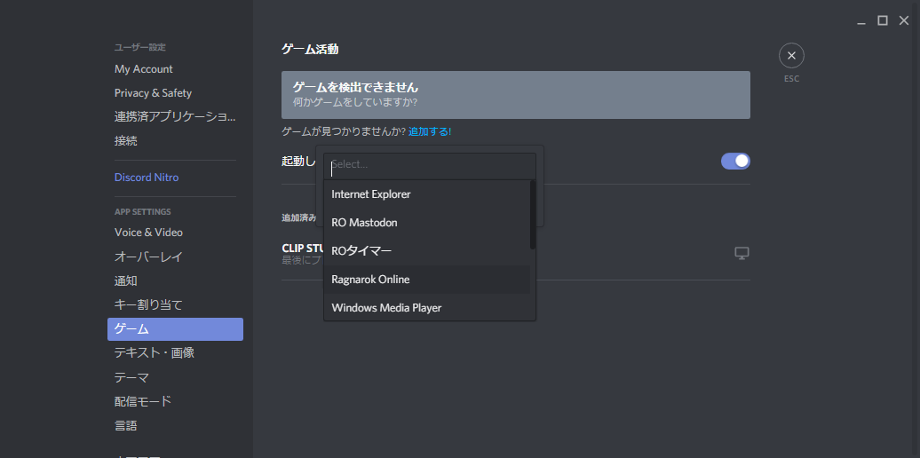Open the キー割り当て settings section
The width and height of the screenshot is (920, 458).
[x=148, y=304]
